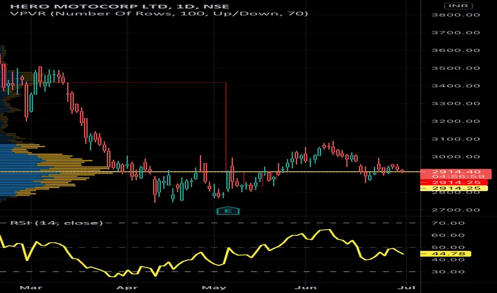Select the RSI (14, close) indicator label

coord(57,223)
